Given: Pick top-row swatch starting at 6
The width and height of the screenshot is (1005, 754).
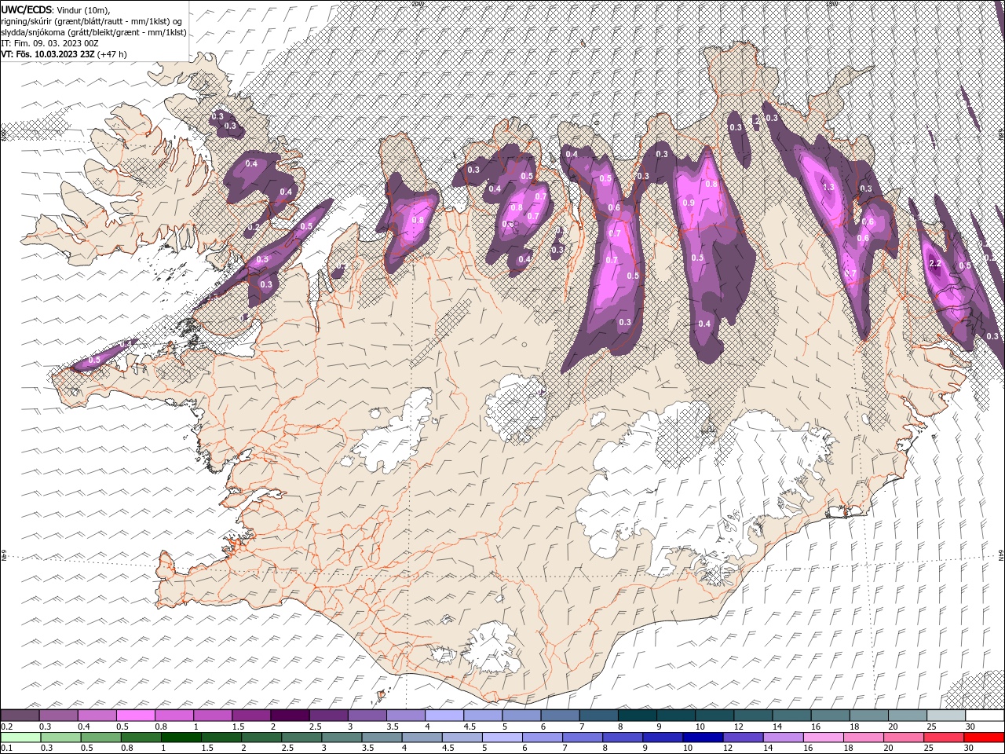Looking at the screenshot, I should pyautogui.click(x=559, y=716).
